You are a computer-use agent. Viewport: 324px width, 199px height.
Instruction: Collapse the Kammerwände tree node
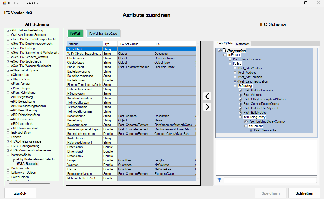[x=8, y=155]
